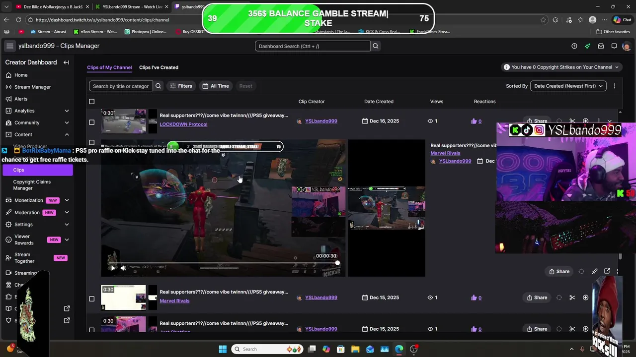
Task: Open the whispers chat bubble icon
Action: pyautogui.click(x=614, y=46)
